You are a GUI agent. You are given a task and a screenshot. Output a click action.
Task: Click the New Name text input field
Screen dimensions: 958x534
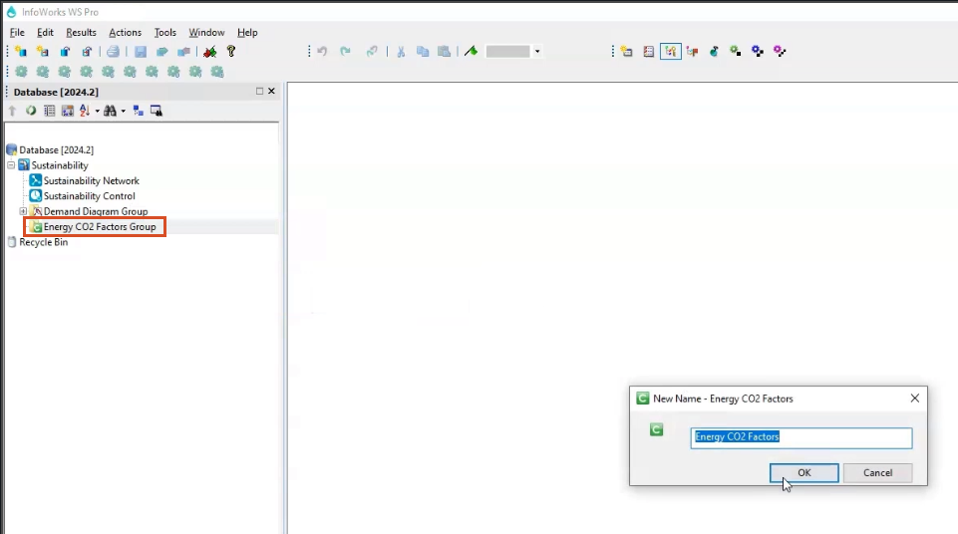point(800,437)
